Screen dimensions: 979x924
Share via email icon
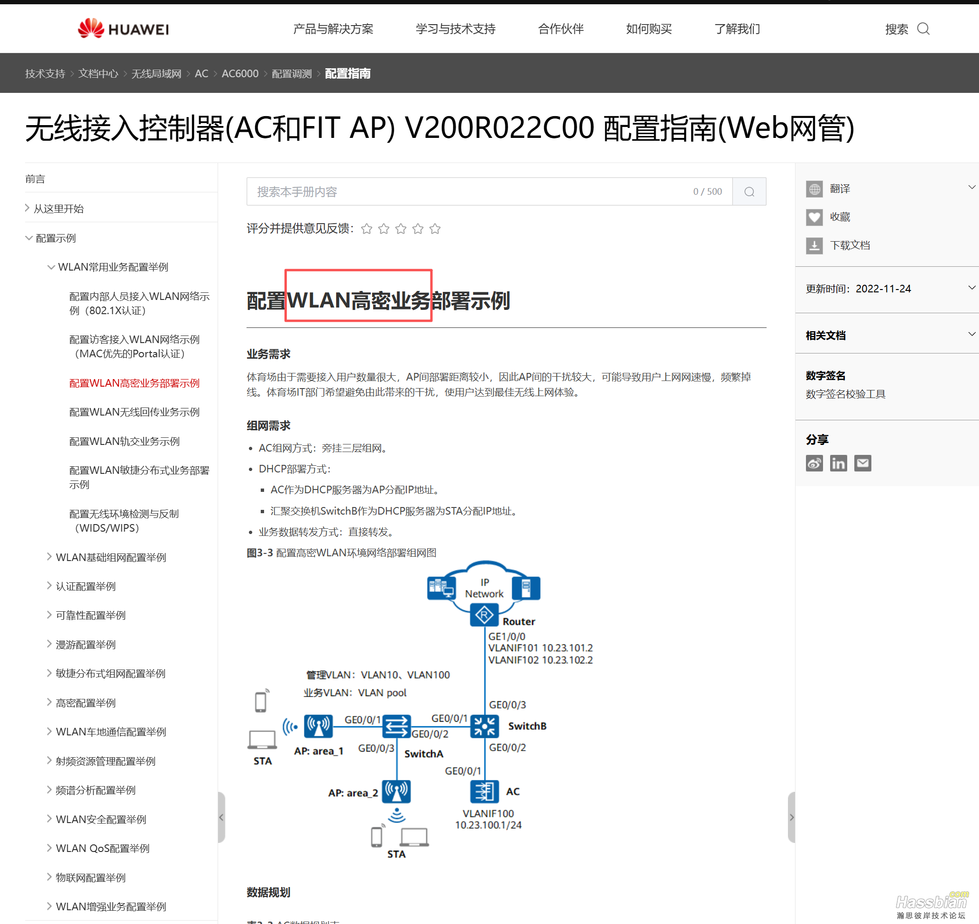click(863, 463)
